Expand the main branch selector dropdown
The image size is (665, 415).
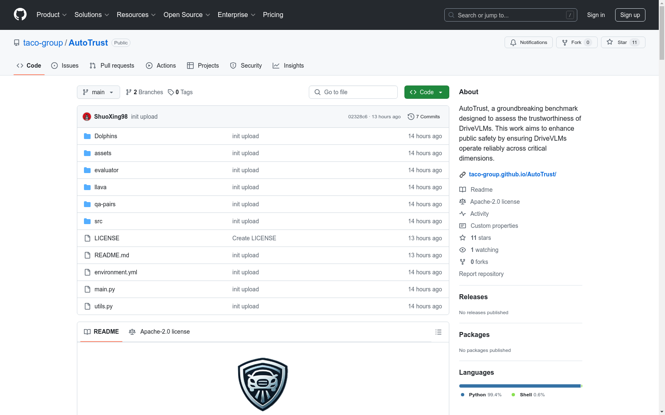(98, 92)
